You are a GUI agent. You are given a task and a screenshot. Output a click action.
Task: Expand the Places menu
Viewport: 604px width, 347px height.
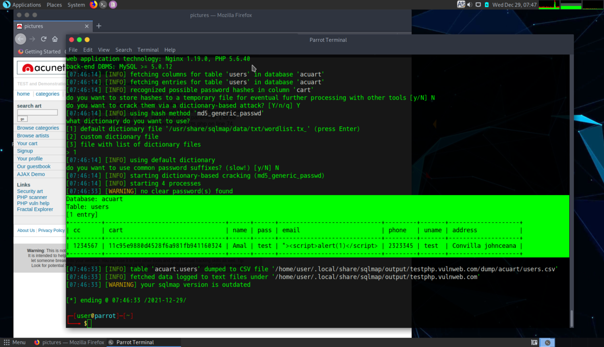coord(54,5)
